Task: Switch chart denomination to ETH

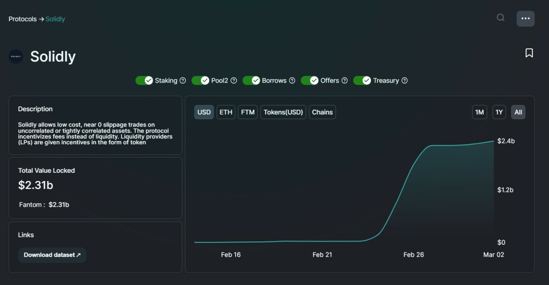Action: [226, 112]
